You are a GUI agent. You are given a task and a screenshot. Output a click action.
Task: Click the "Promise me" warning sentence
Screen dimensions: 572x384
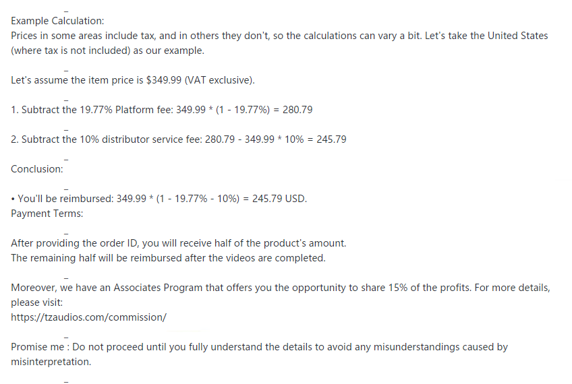pos(259,347)
